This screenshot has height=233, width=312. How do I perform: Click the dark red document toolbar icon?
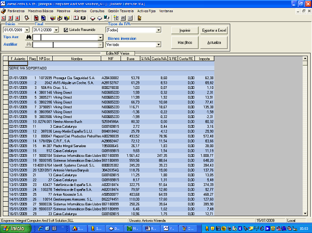[x=36, y=18]
